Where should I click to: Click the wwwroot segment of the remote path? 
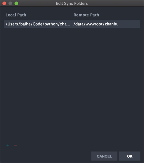point(94,24)
